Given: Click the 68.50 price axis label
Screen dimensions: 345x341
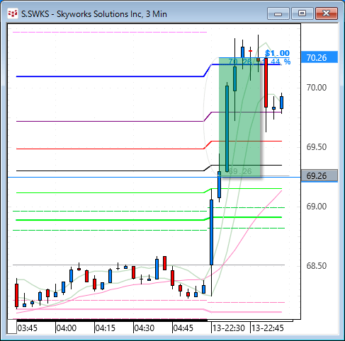Looking at the screenshot, I should tap(317, 266).
